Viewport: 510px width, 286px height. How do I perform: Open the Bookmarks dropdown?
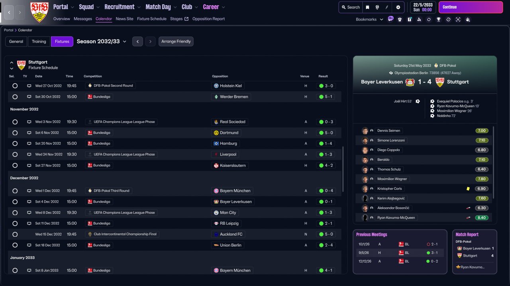(369, 19)
